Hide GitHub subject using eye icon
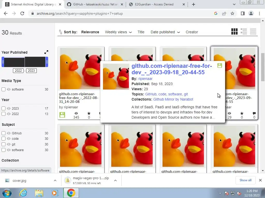Screen dimensions: 265x198 coord(9,133)
